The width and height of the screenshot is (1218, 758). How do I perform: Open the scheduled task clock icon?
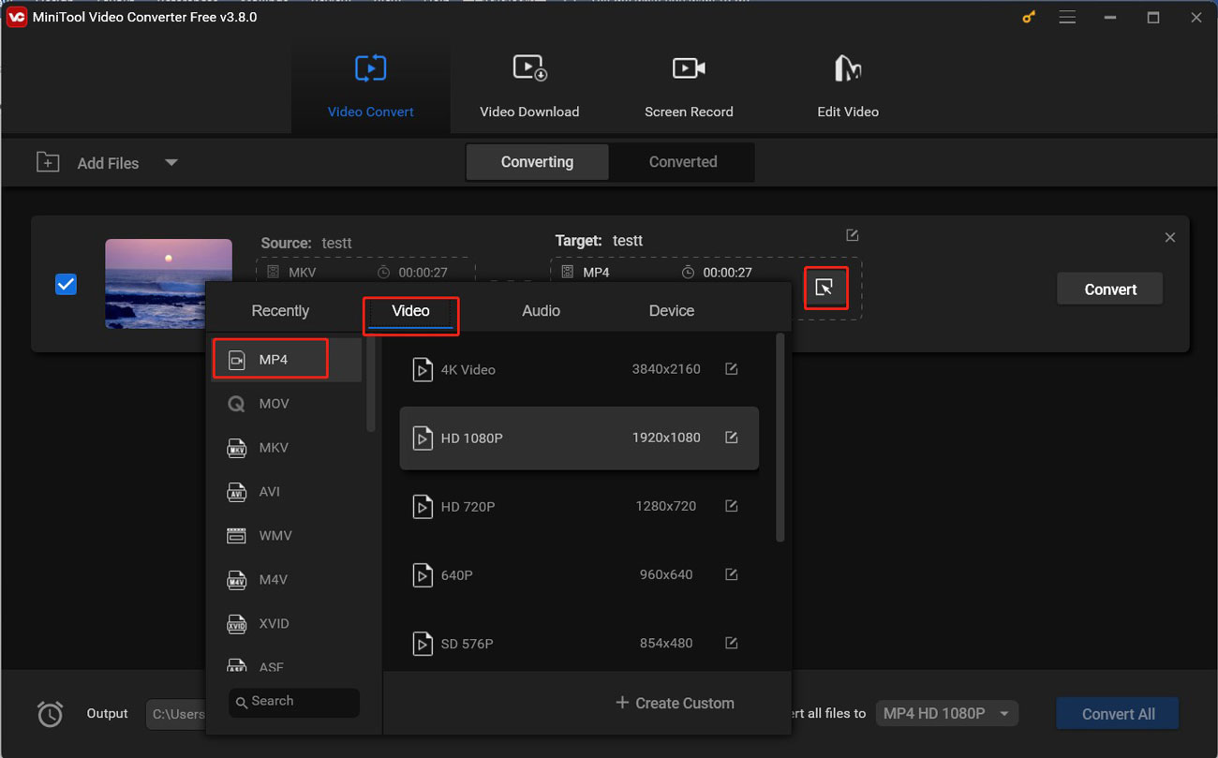tap(50, 714)
